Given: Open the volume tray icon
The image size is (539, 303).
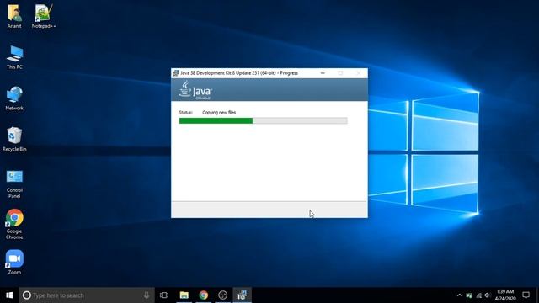Looking at the screenshot, I should (x=488, y=295).
